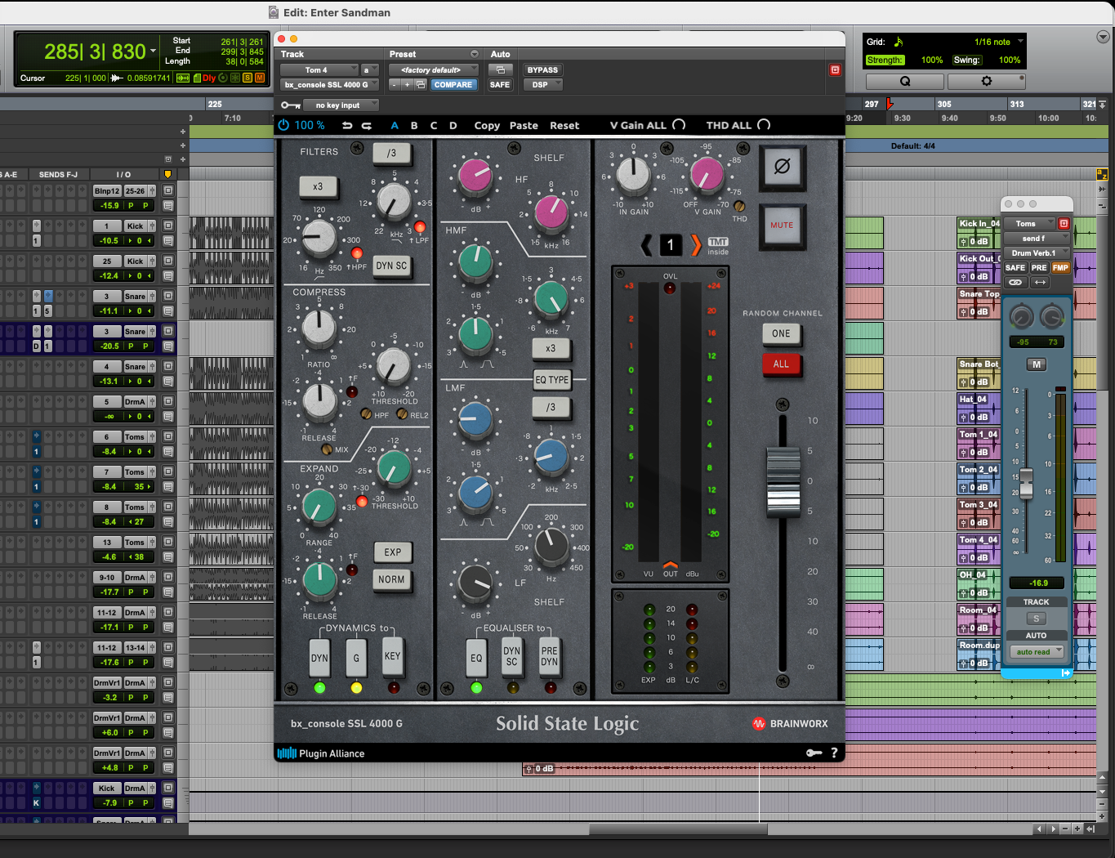This screenshot has height=858, width=1115.
Task: Open the Preset menu arrow in plugin header
Action: [474, 54]
